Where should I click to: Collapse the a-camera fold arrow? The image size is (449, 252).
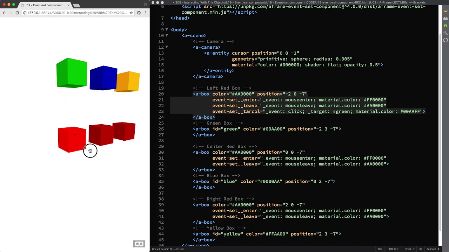click(x=167, y=47)
